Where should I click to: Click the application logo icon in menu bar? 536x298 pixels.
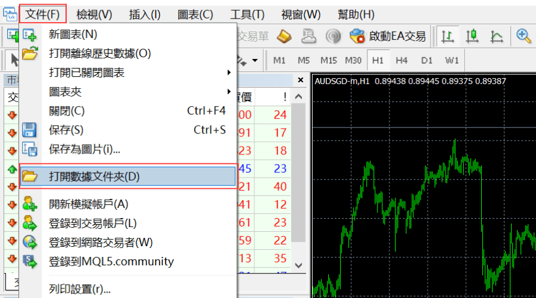(x=10, y=14)
